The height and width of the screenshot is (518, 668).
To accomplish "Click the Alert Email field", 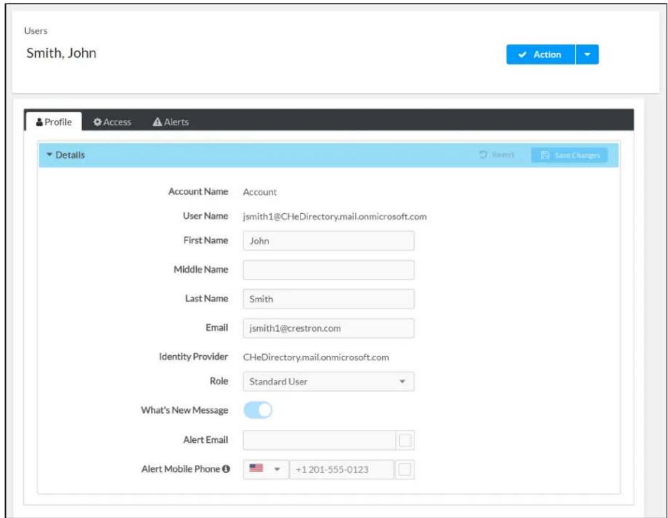I will 319,440.
